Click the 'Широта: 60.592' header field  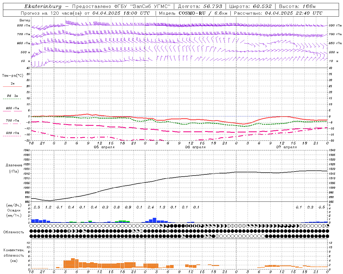250,6
